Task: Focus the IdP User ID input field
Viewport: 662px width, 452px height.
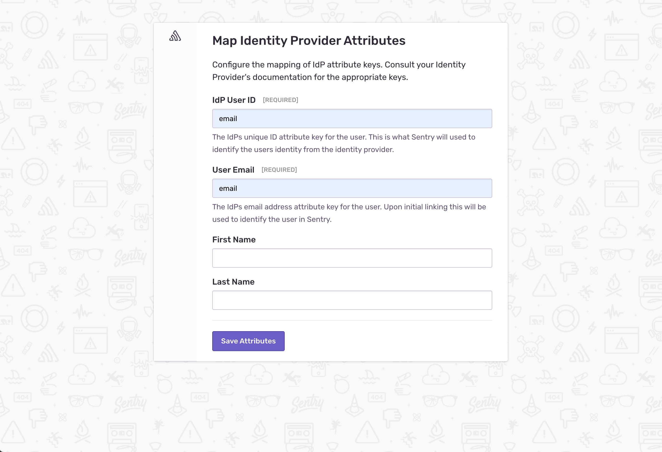Action: (x=352, y=118)
